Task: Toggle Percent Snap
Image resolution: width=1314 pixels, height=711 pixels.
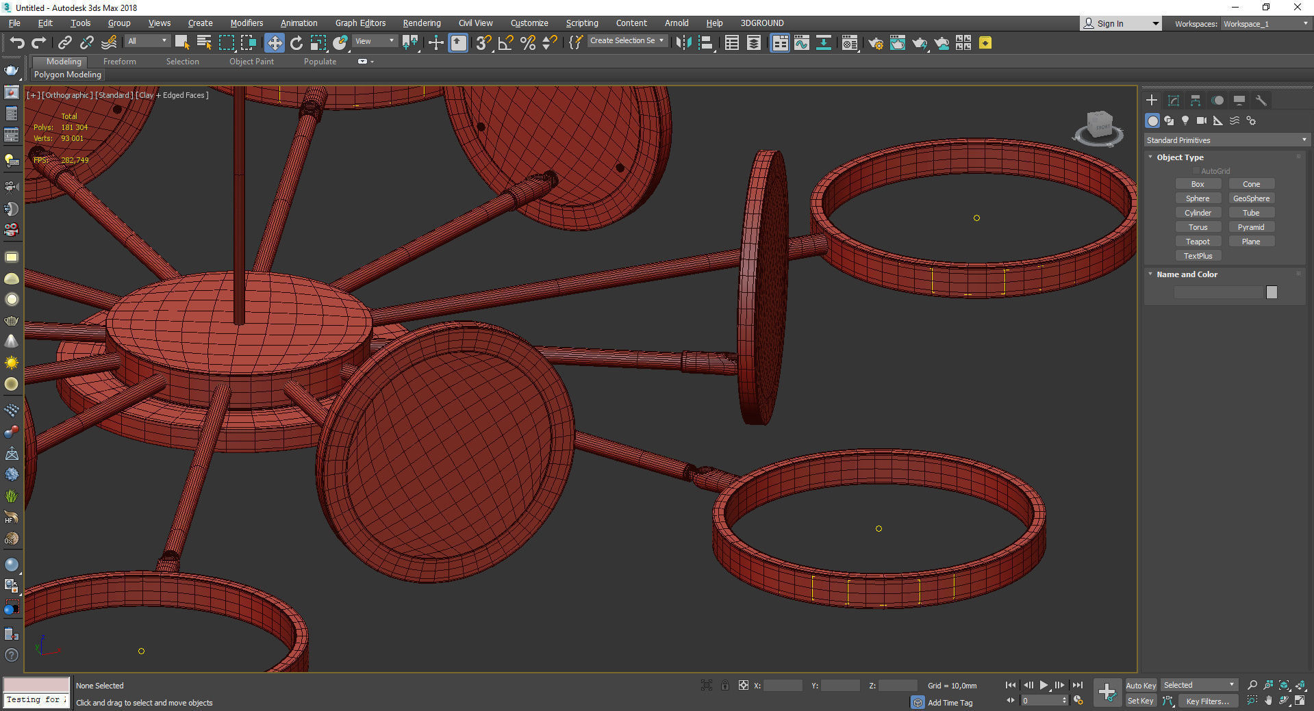Action: pos(528,43)
